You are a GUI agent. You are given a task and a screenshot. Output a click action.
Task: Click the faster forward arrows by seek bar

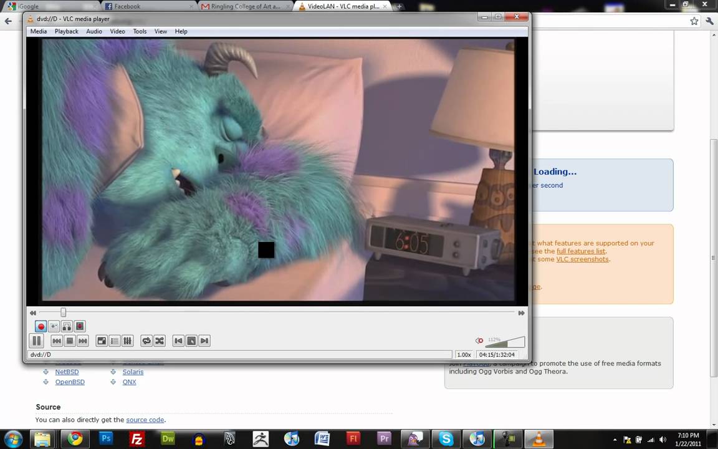coord(521,313)
